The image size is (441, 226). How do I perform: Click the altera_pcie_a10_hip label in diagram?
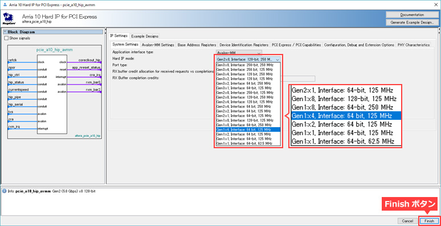pos(88,136)
